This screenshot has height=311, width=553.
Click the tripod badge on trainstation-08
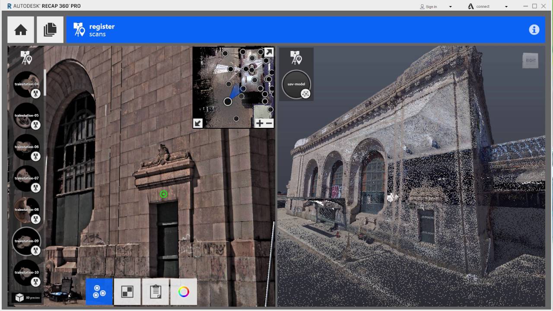tap(36, 219)
